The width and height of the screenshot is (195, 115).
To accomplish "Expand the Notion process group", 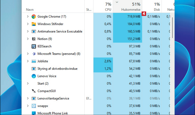I will [28, 39].
